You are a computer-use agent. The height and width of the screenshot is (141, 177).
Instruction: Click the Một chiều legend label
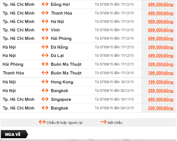[115, 123]
